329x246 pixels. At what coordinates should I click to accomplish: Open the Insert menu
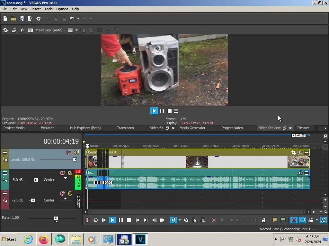(36, 9)
